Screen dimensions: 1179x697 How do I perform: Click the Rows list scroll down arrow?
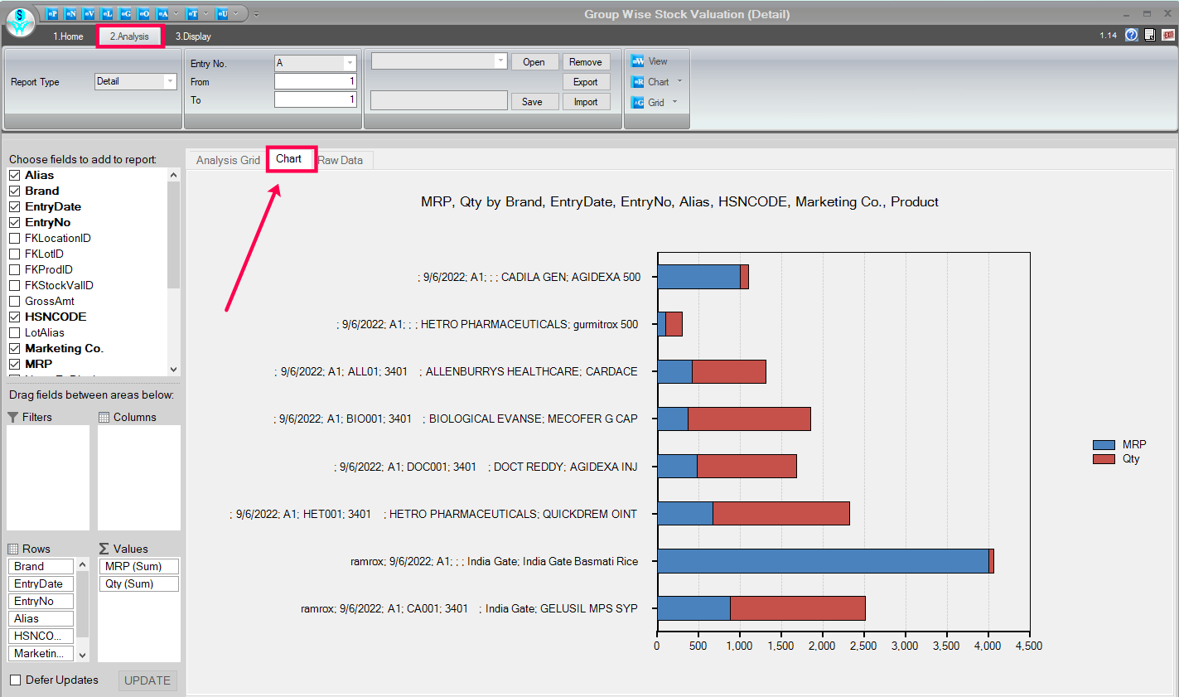82,655
